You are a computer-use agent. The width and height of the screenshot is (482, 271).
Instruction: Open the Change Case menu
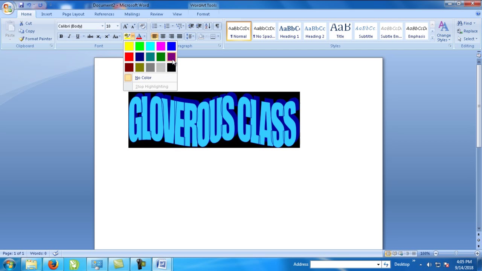click(x=116, y=37)
